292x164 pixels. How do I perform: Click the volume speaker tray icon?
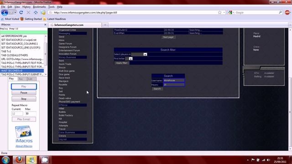(268, 160)
